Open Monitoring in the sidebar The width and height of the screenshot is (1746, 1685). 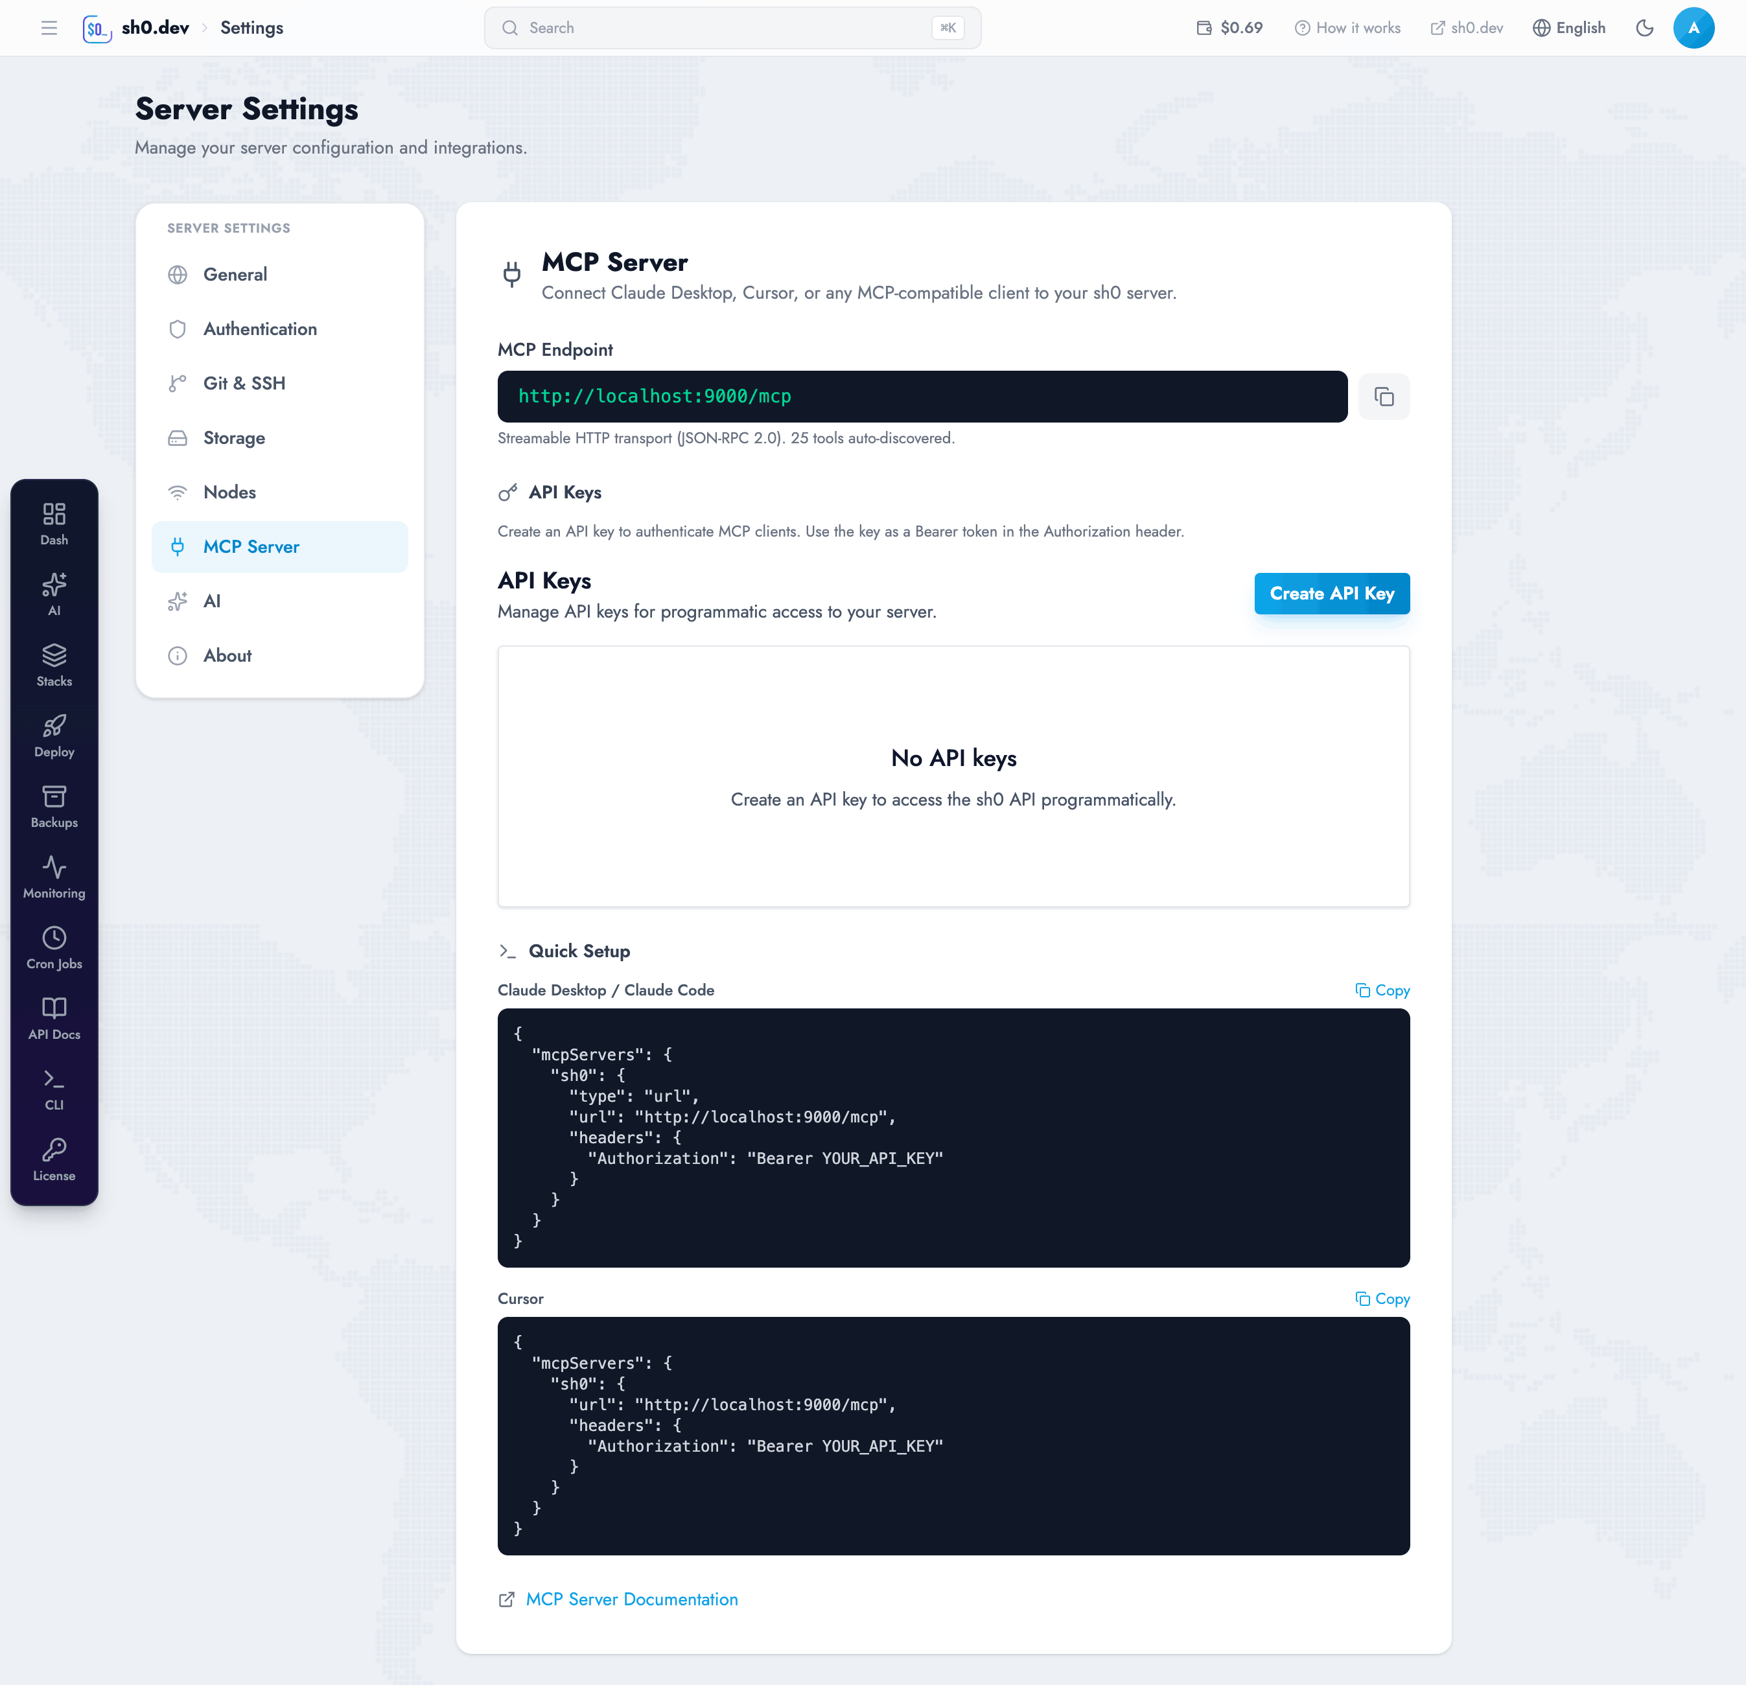pos(54,877)
